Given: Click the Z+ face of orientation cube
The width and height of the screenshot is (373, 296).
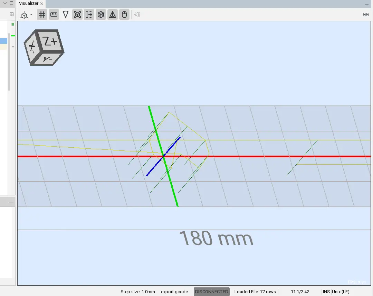Looking at the screenshot, I should pos(51,41).
